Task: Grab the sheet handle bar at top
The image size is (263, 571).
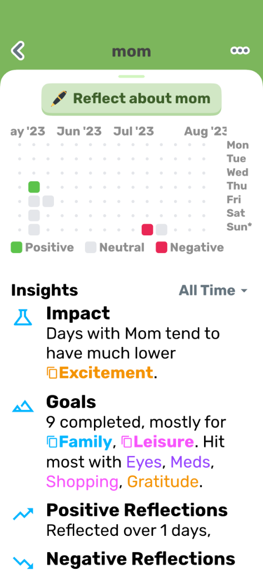Action: (131, 76)
